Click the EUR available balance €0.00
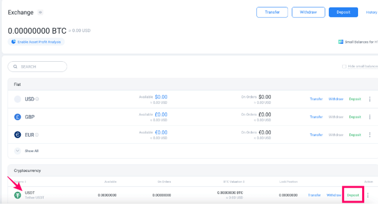 click(161, 133)
